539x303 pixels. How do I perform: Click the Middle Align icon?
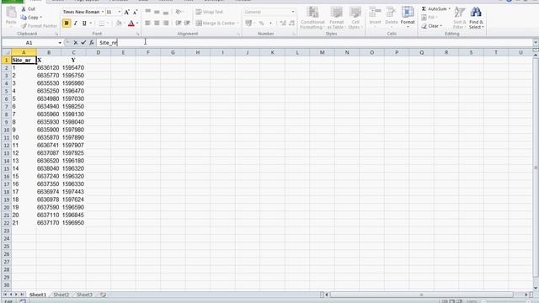157,12
